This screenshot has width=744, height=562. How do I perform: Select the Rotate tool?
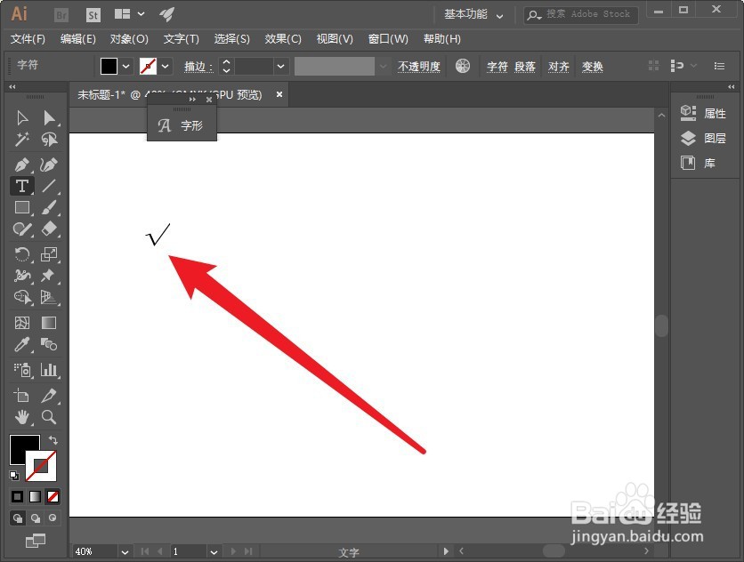tap(22, 254)
